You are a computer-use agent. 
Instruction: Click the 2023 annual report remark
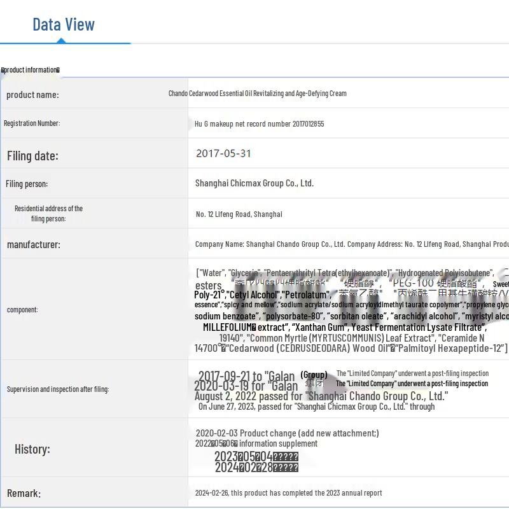point(288,493)
